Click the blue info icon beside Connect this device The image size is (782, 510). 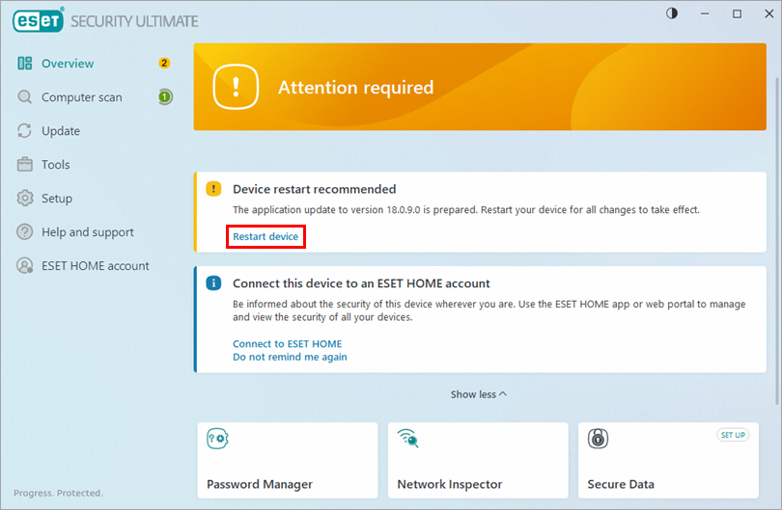(213, 282)
